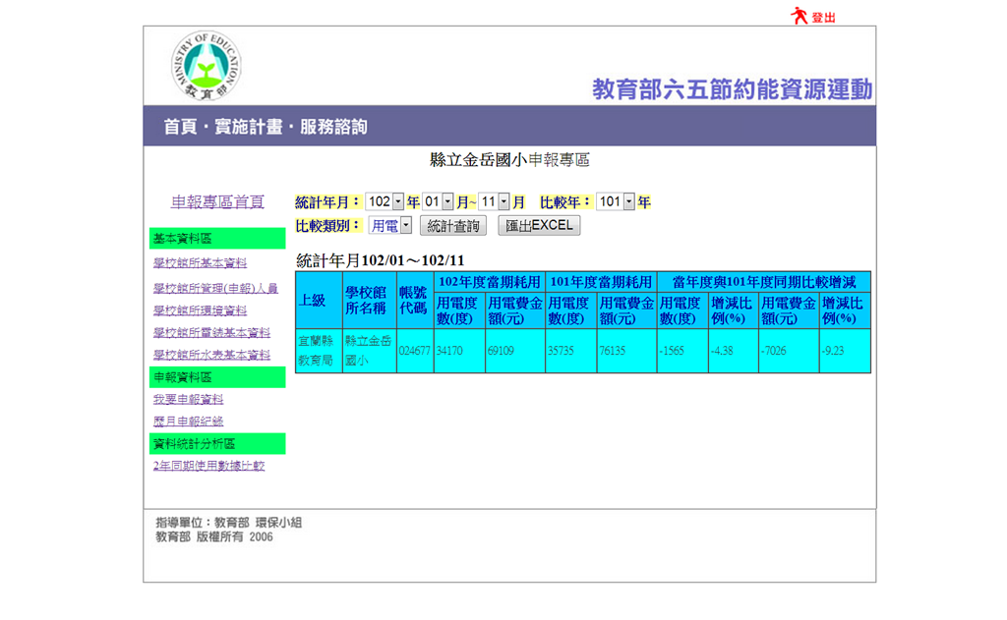Screen dimensions: 1007x620
Task: Click the 101年度當期耗用 group header
Action: 601,282
